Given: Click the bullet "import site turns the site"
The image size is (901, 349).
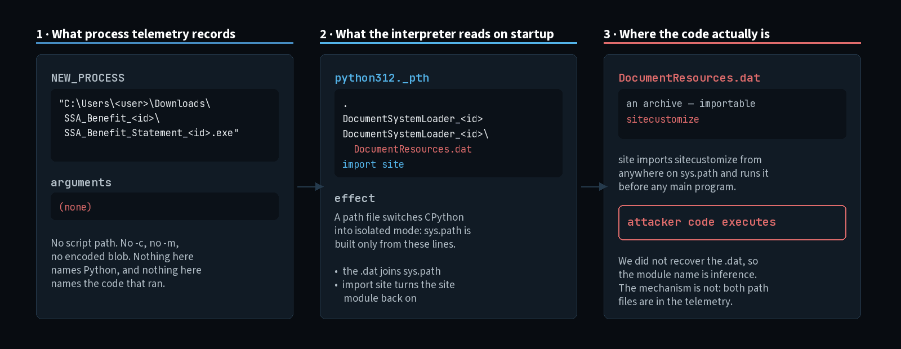Looking at the screenshot, I should coord(399,285).
